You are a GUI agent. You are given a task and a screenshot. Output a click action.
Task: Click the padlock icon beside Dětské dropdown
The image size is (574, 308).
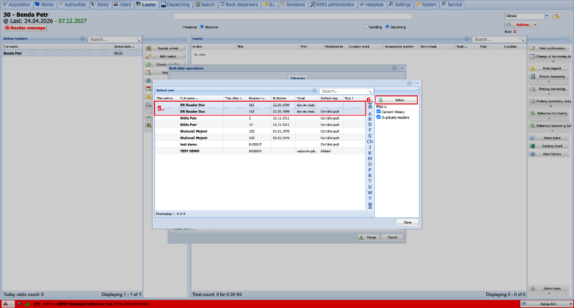click(556, 16)
